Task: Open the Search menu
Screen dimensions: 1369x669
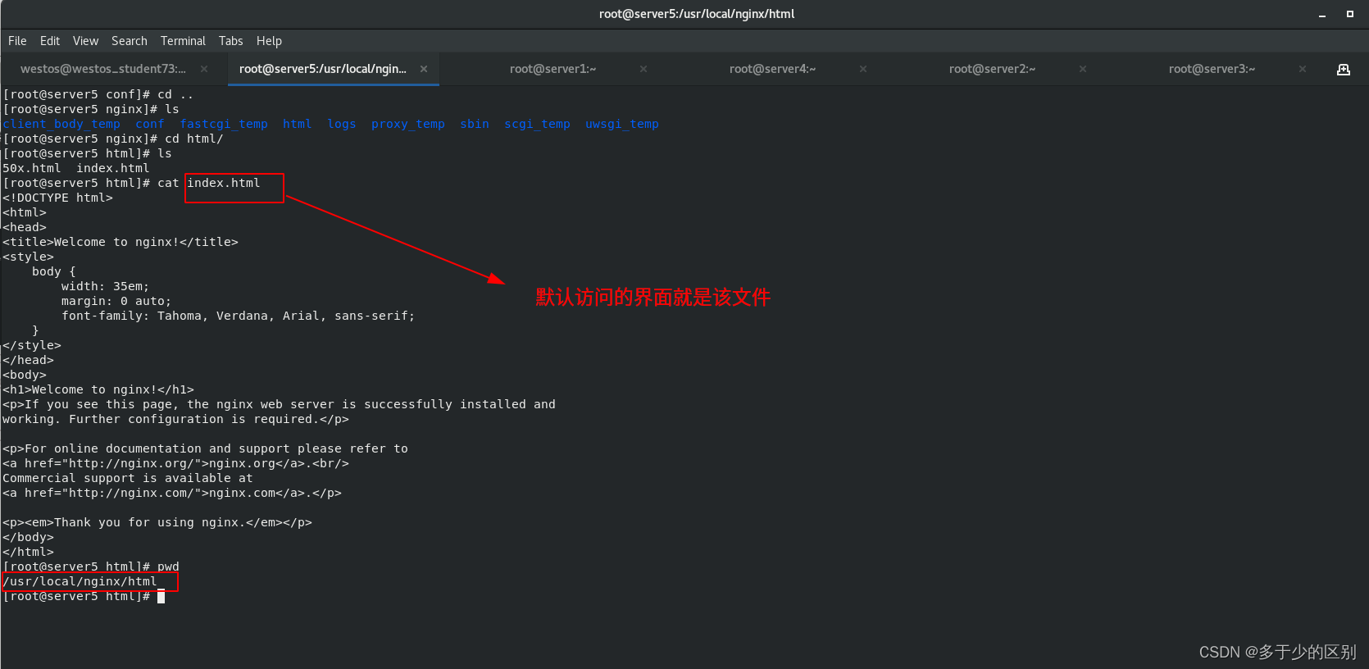Action: click(130, 41)
